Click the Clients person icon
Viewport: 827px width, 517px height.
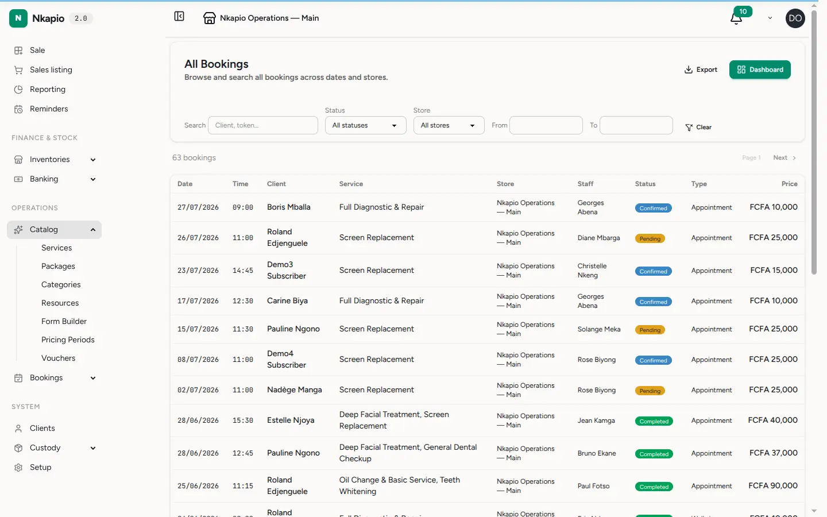click(18, 429)
